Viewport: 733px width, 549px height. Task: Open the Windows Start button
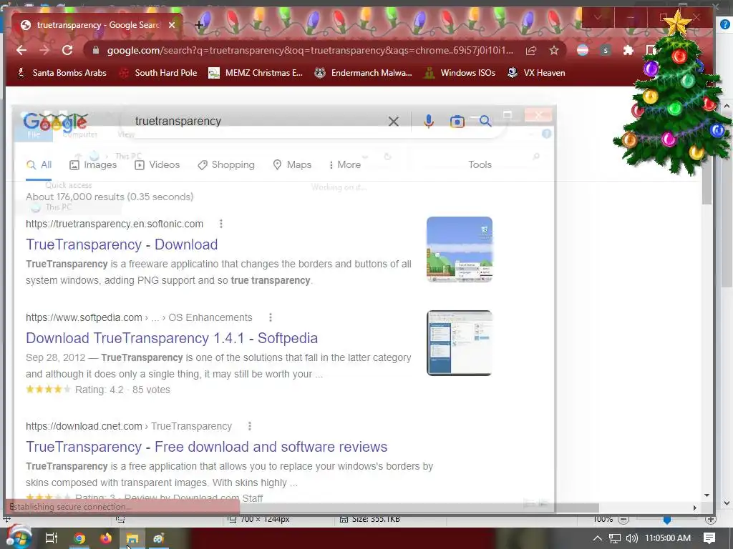pos(19,538)
